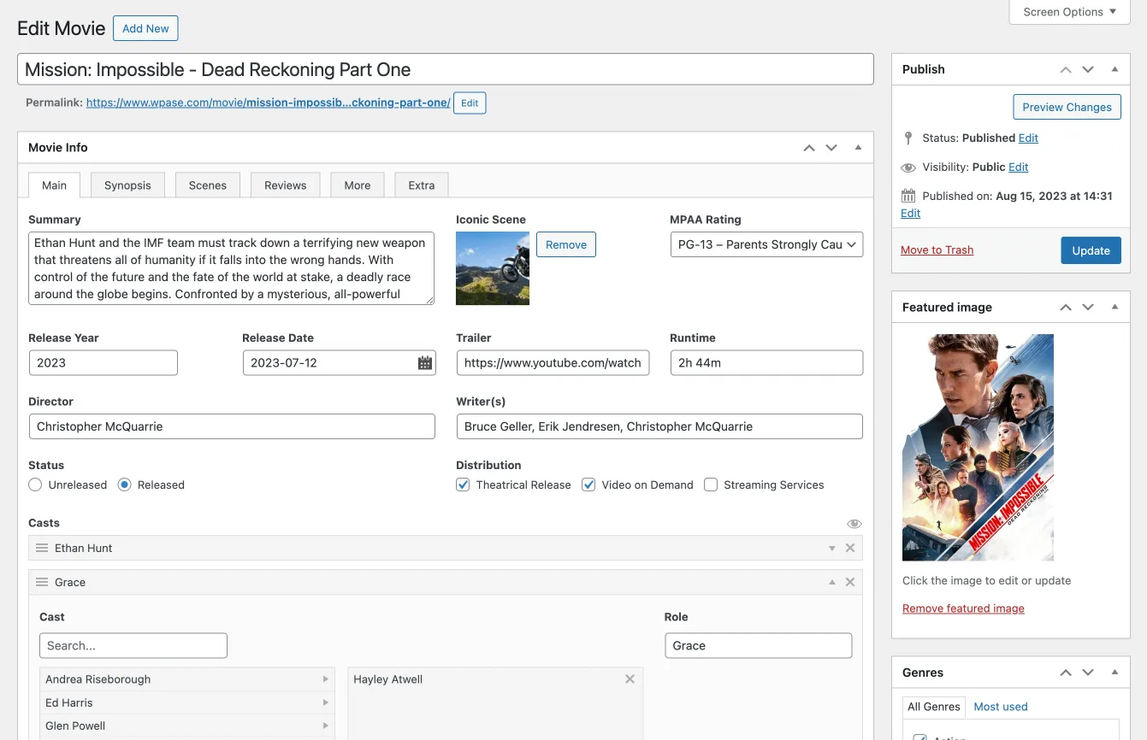This screenshot has height=740, width=1147.
Task: Collapse the Genres box
Action: tap(1114, 672)
